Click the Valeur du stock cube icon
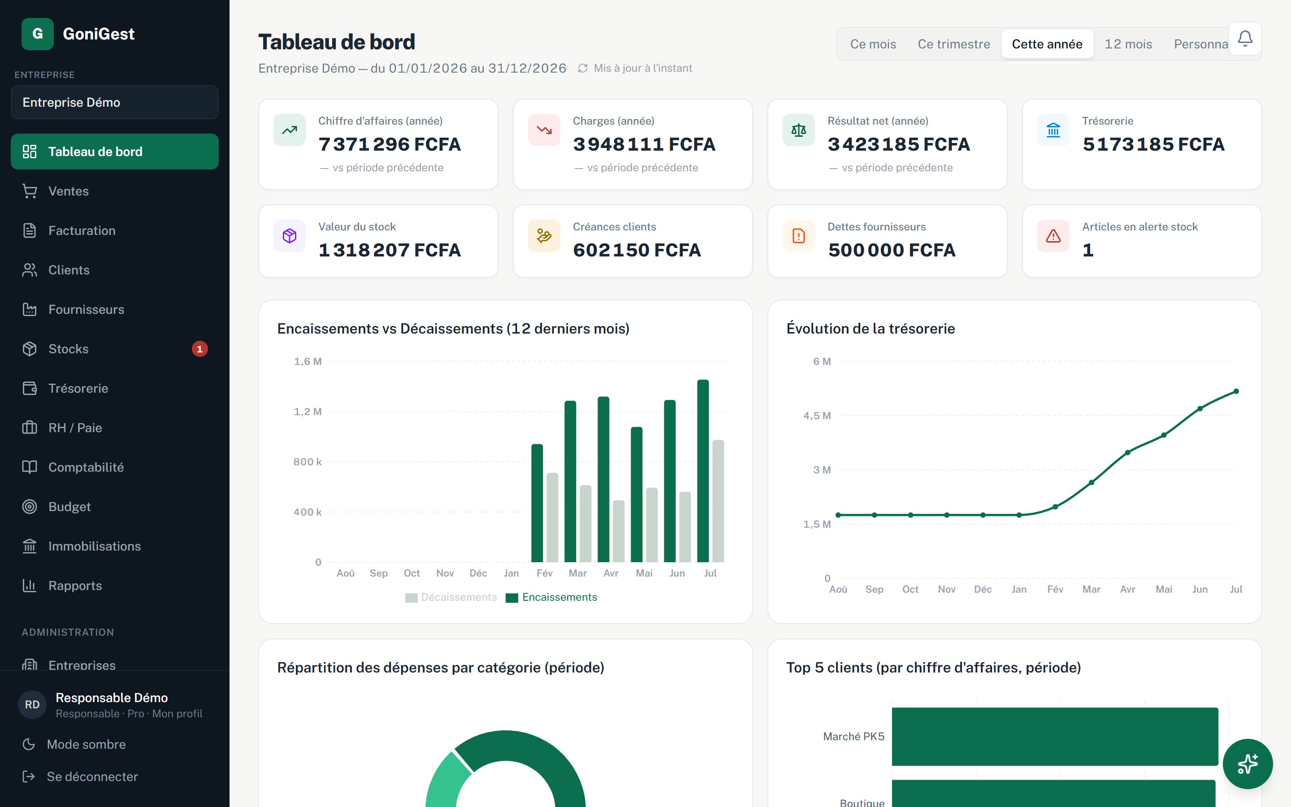 290,236
